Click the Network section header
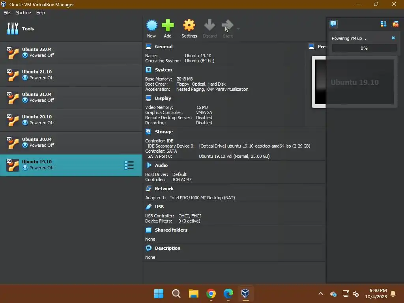Screen dimensions: 404x303 tap(164, 189)
